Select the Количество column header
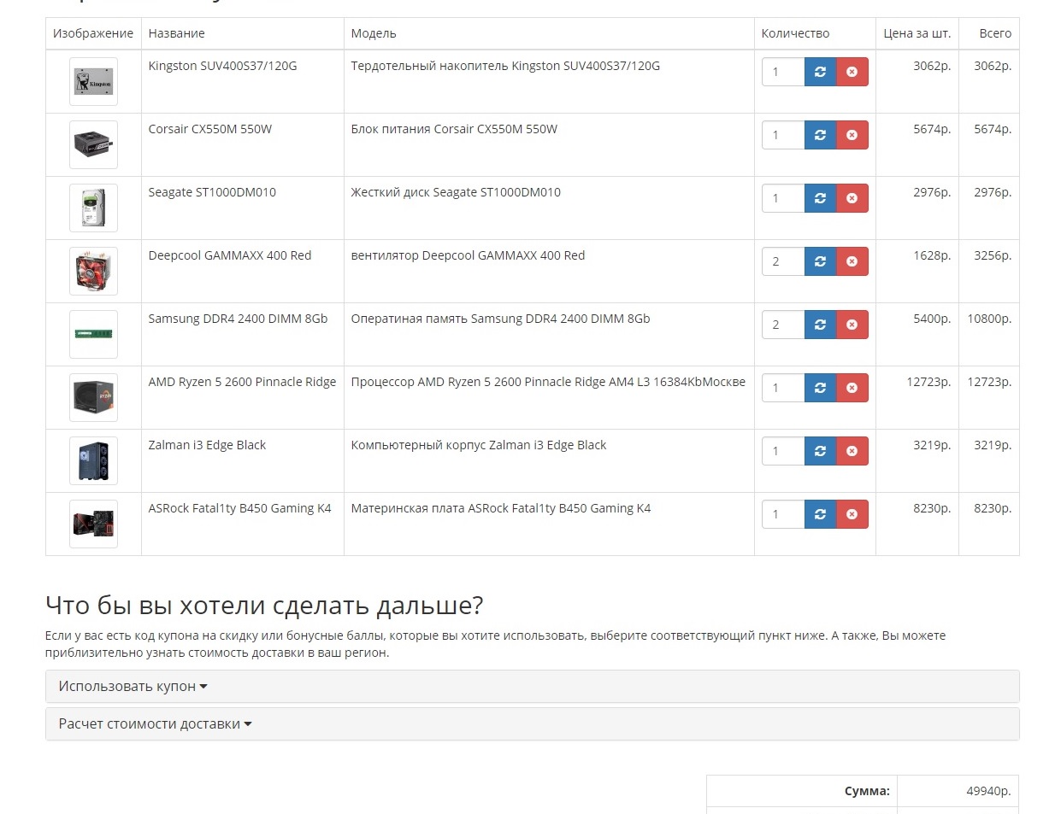Screen dimensions: 1061x814 click(795, 33)
